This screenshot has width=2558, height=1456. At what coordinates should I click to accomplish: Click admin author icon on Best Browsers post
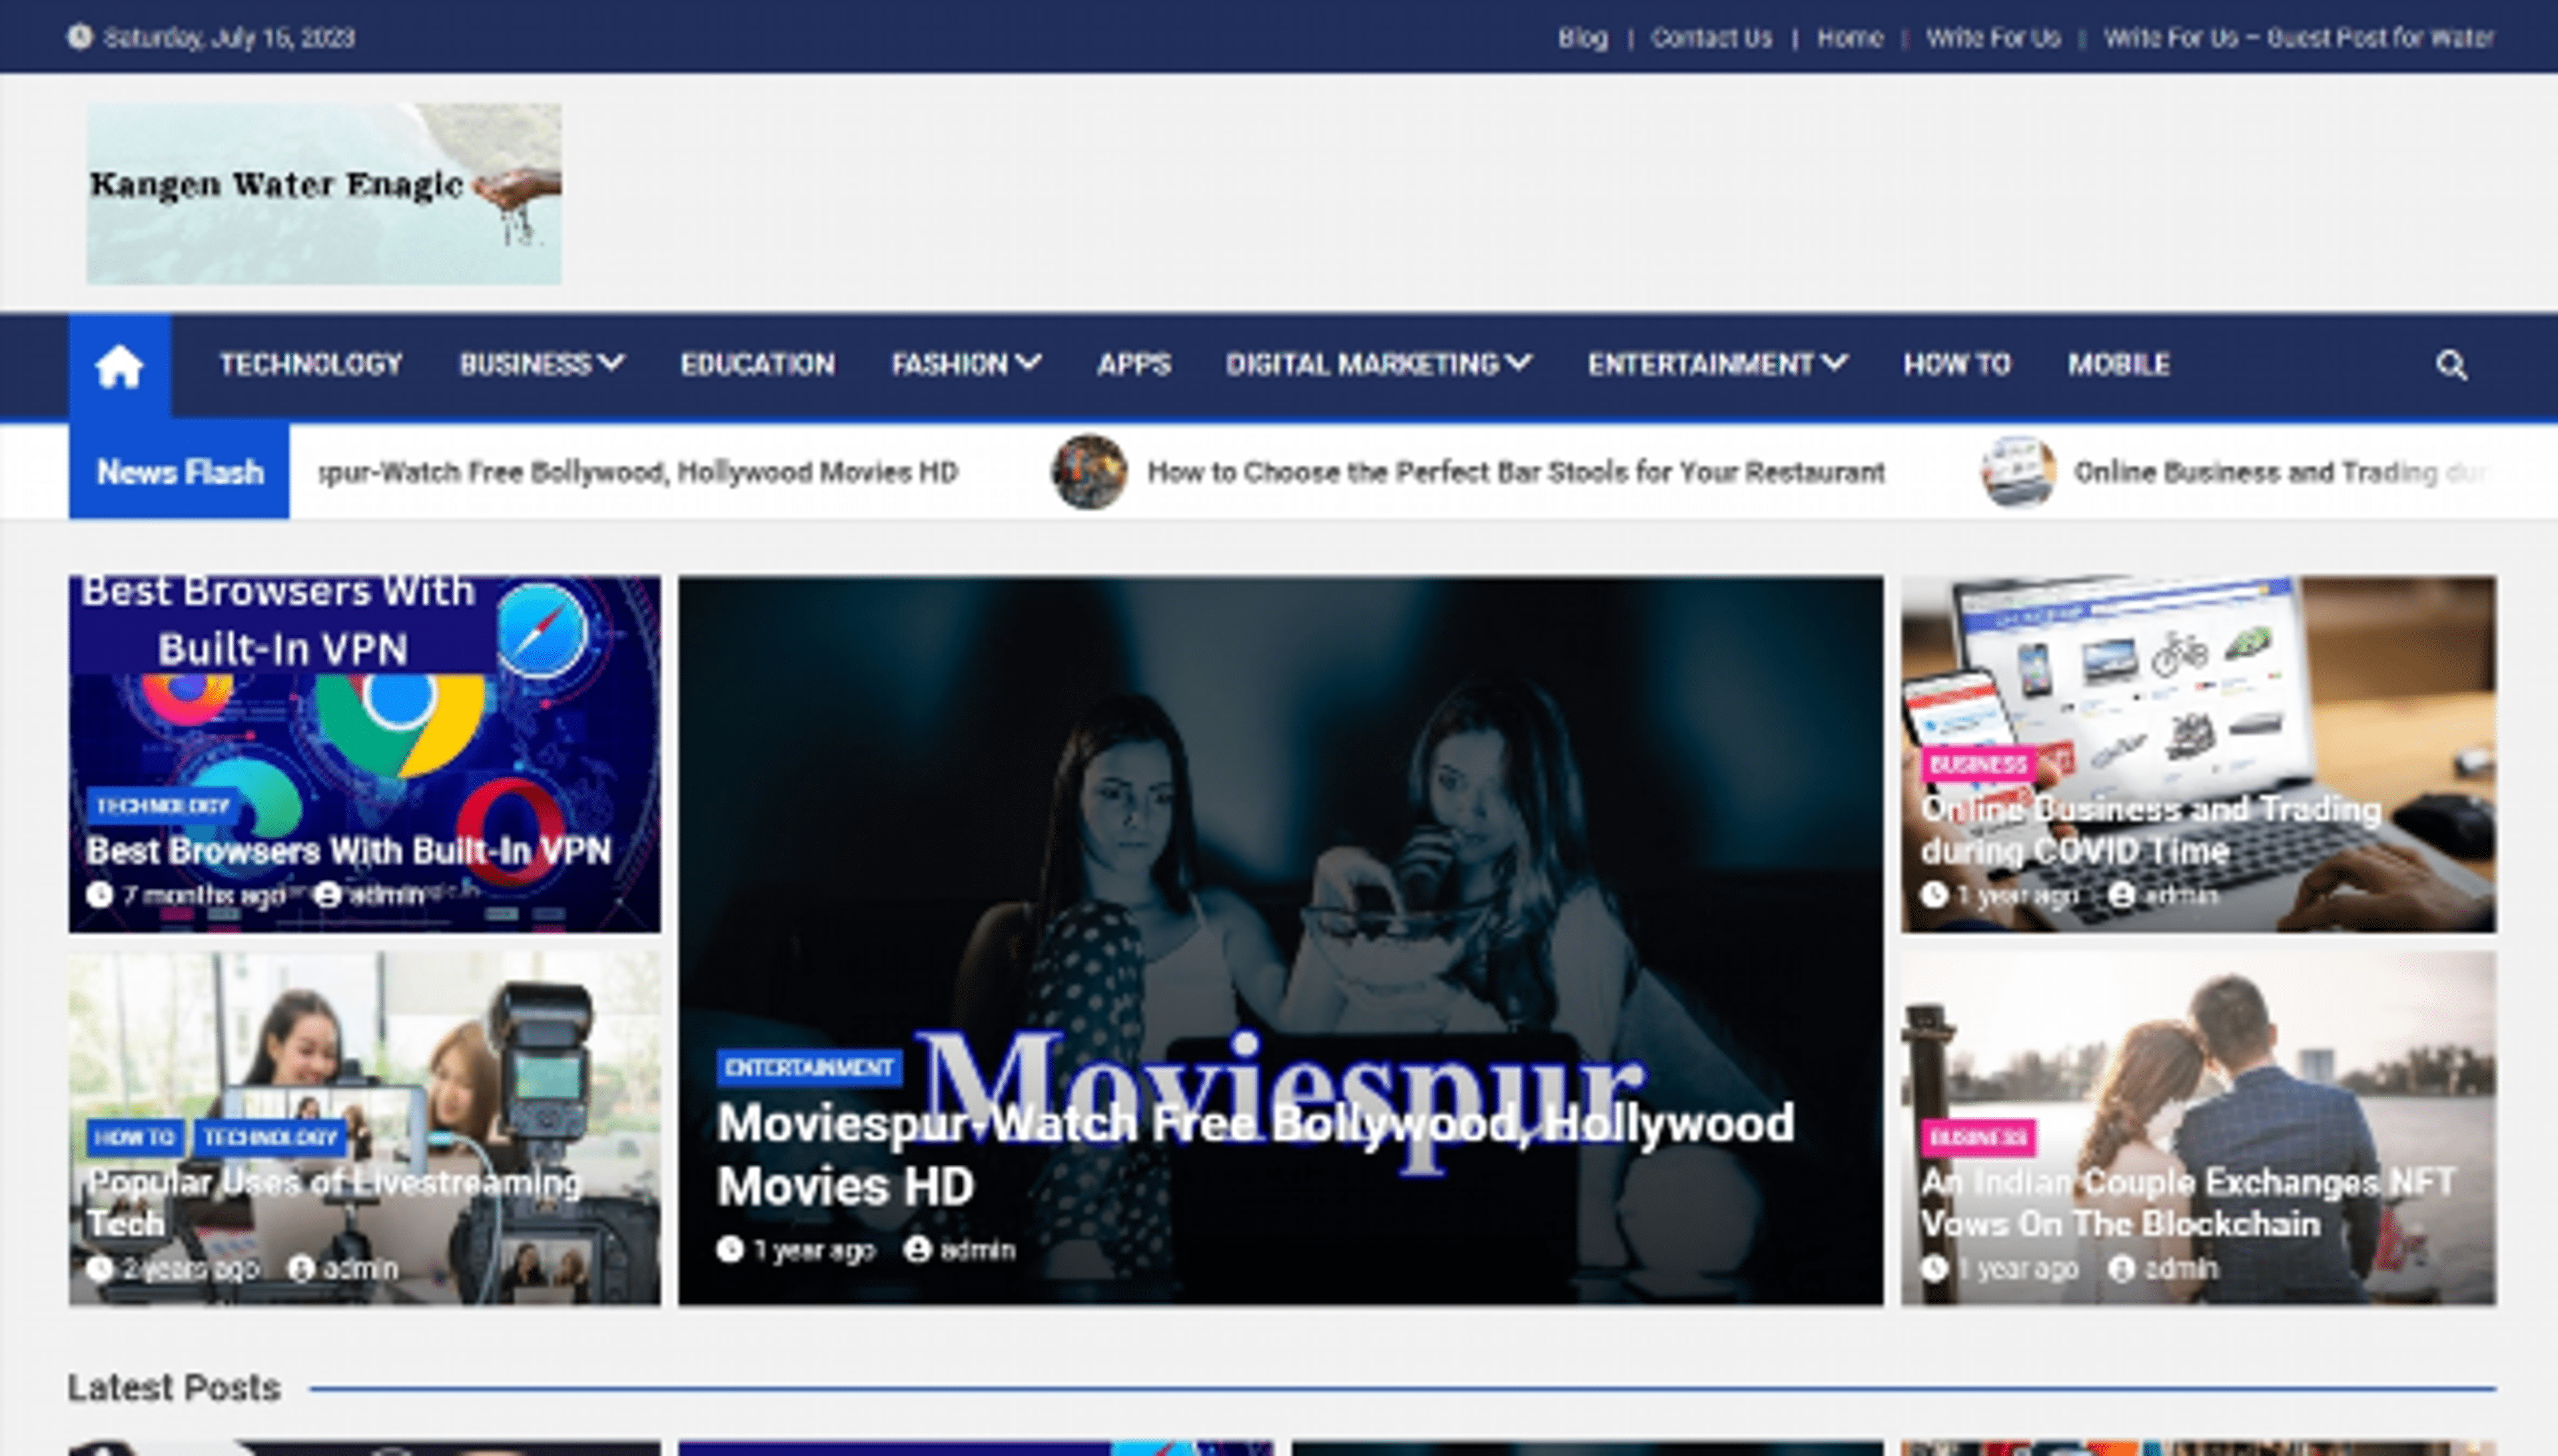[327, 894]
